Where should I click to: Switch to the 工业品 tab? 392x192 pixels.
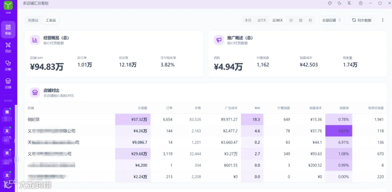(51, 20)
